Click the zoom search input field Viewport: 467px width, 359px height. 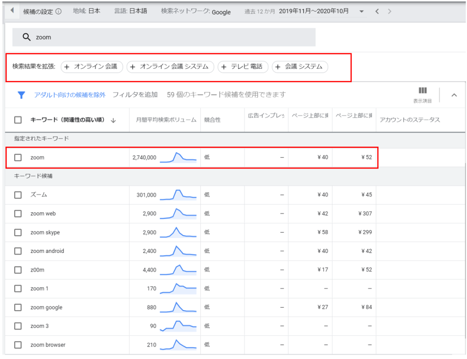pyautogui.click(x=164, y=37)
